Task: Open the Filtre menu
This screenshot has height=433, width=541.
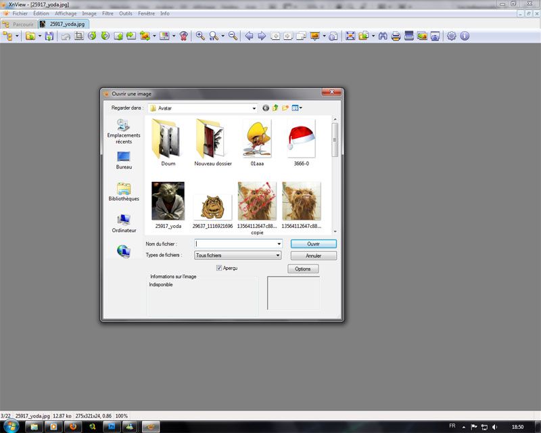Action: [x=108, y=14]
